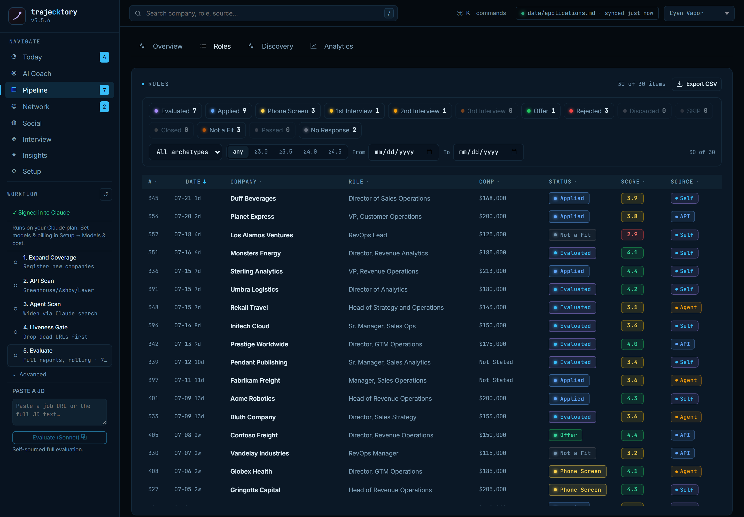Select the ≥4.0 score threshold
744x517 pixels.
click(x=310, y=151)
